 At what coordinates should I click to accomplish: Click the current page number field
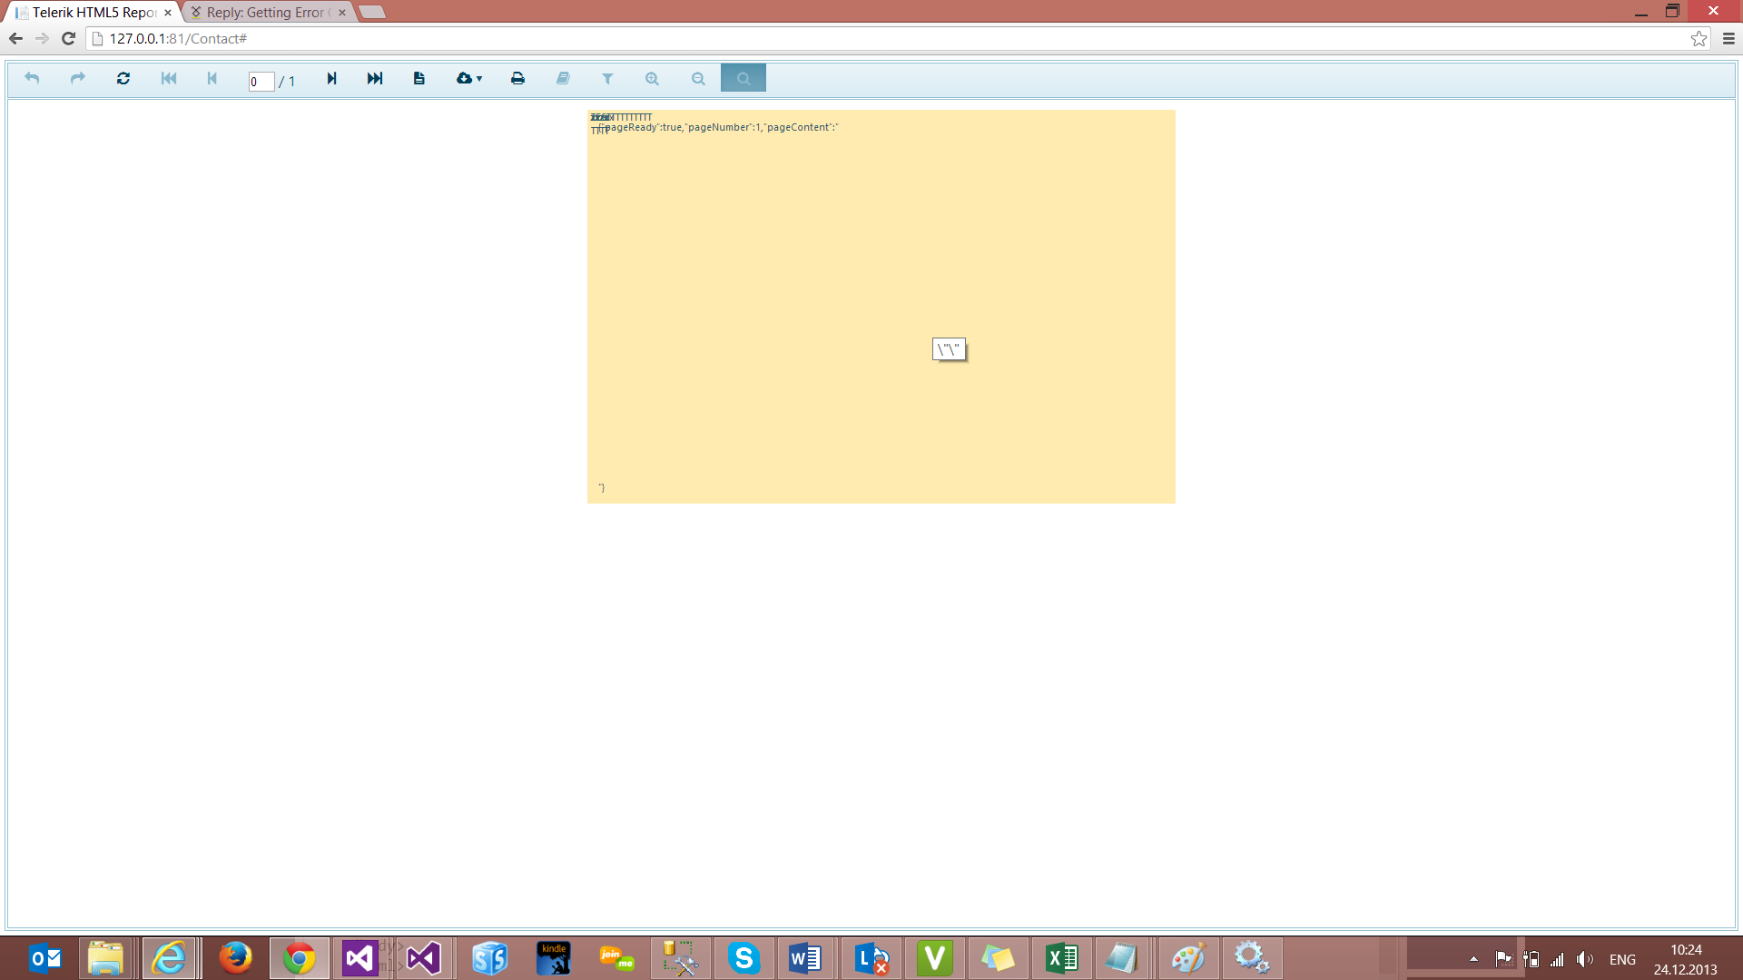261,82
